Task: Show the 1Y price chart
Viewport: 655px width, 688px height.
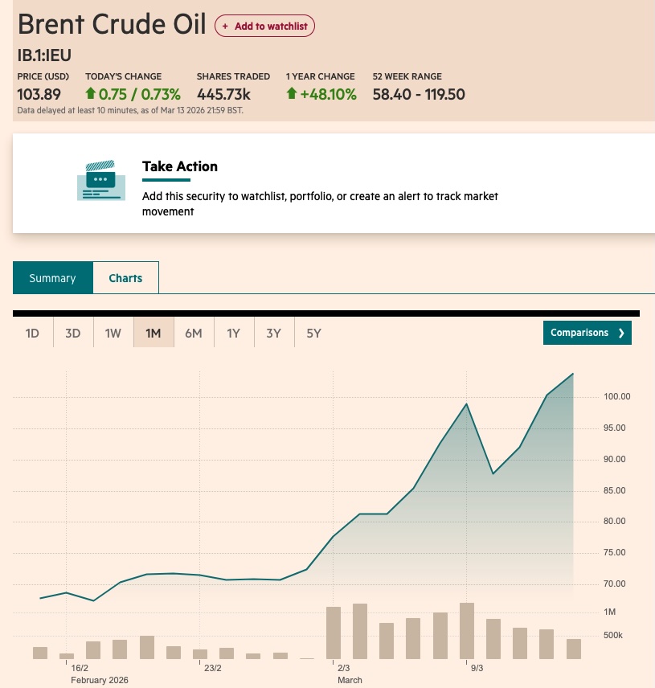Action: [234, 333]
